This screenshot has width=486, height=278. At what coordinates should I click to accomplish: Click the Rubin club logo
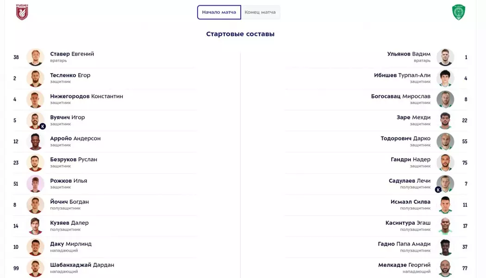[22, 12]
